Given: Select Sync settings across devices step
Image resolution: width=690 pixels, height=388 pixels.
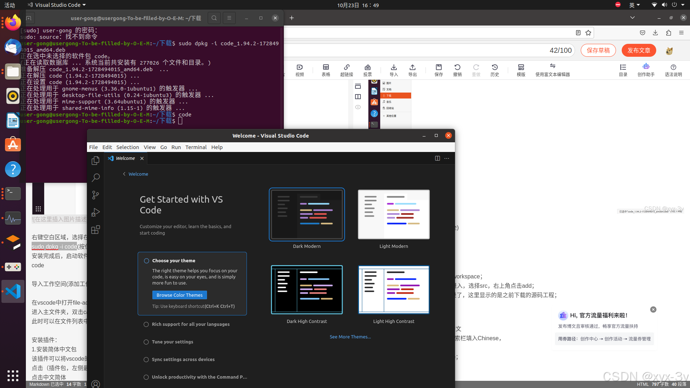Looking at the screenshot, I should (179, 360).
